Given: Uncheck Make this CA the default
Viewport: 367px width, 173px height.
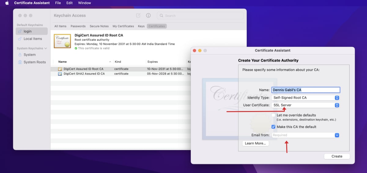Looking at the screenshot, I should point(273,127).
